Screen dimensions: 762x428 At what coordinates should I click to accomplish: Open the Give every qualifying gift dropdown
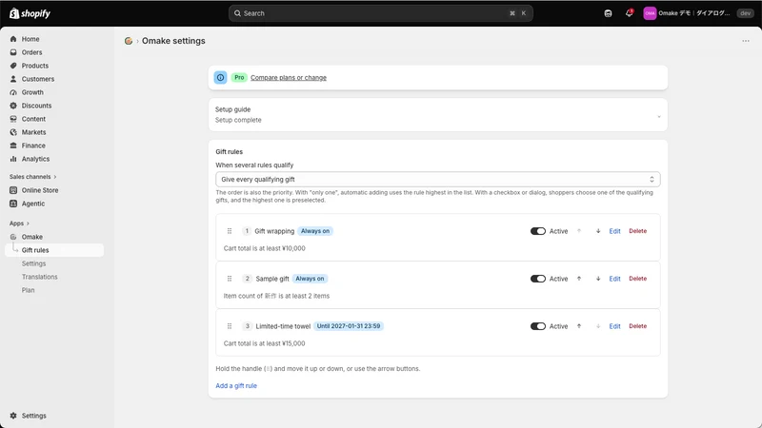(x=438, y=179)
